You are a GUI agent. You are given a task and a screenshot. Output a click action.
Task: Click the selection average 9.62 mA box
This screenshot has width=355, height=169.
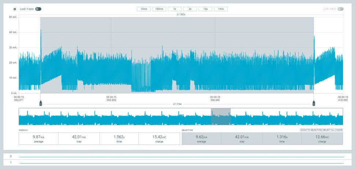[x=201, y=138]
